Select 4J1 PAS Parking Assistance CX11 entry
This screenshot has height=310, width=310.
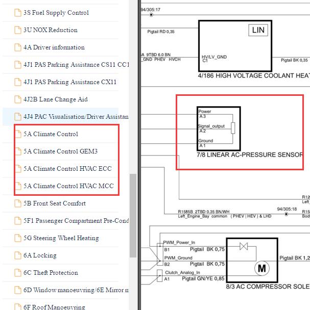pyautogui.click(x=60, y=82)
